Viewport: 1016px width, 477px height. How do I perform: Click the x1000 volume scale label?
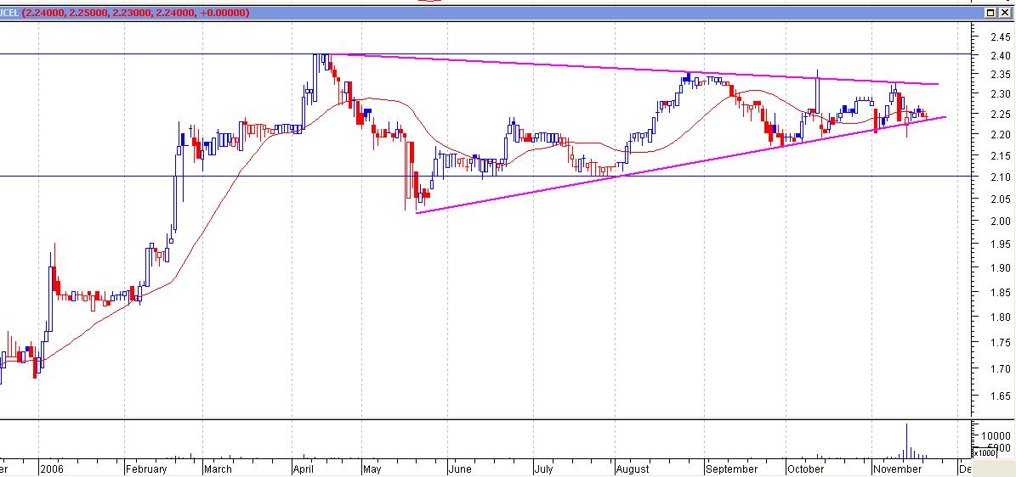coord(985,453)
